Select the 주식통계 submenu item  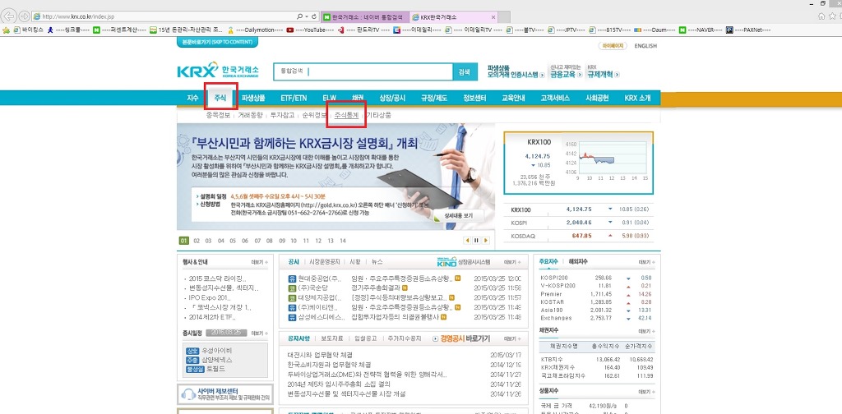346,115
